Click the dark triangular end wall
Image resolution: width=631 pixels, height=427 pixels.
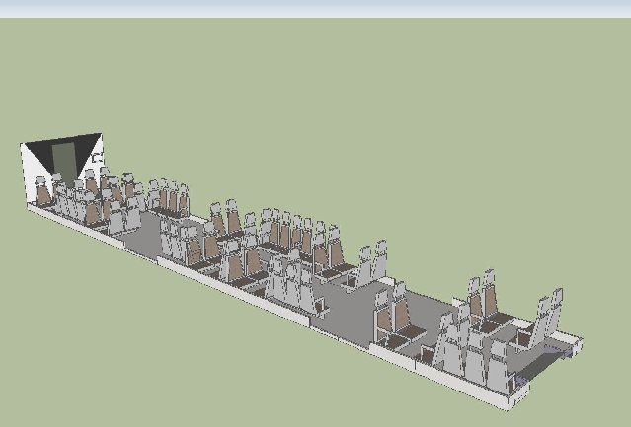pos(45,151)
